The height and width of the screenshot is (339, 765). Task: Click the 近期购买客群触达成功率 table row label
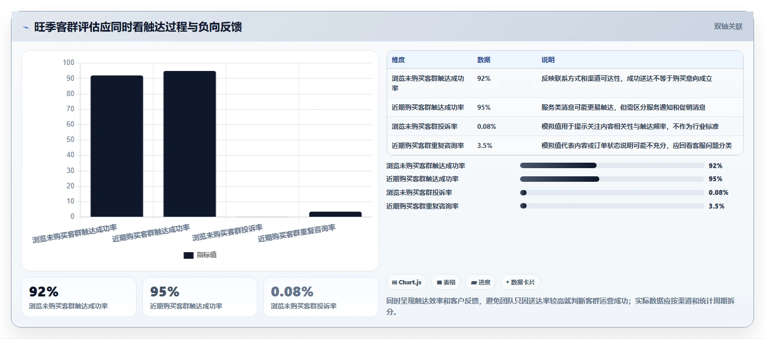(428, 108)
